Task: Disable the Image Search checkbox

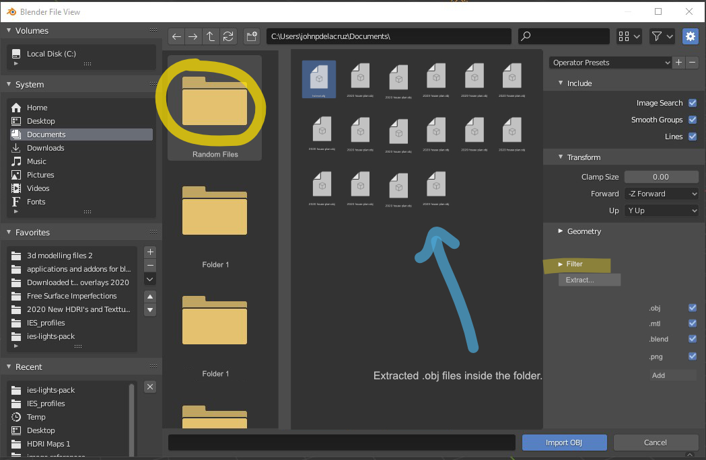Action: [693, 103]
